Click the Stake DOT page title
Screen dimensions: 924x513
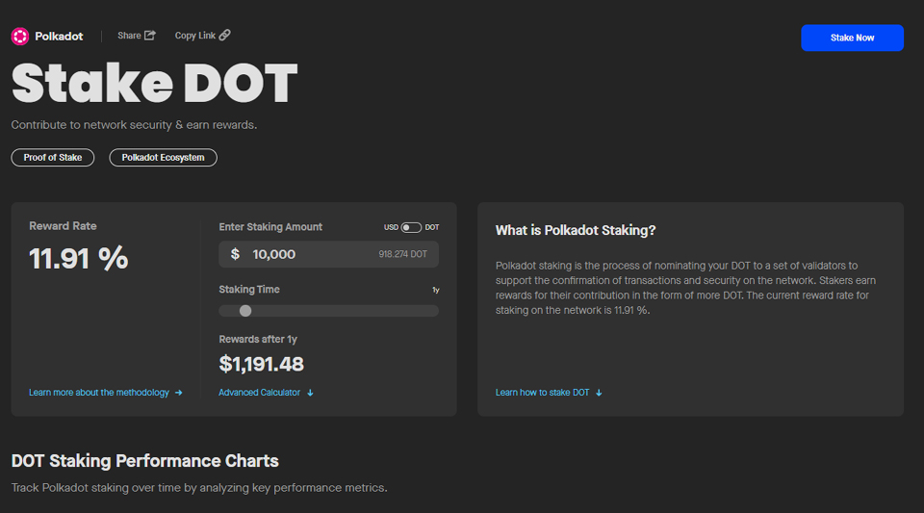pyautogui.click(x=154, y=84)
